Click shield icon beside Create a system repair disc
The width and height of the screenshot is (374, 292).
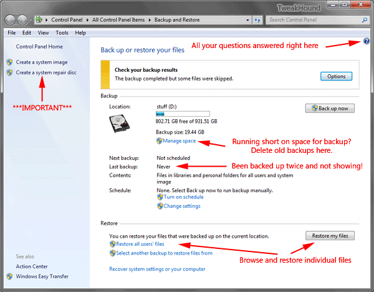(9, 72)
